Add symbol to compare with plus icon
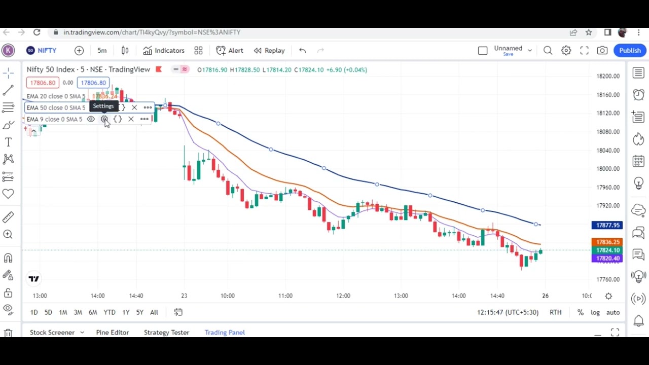649x365 pixels. click(79, 50)
